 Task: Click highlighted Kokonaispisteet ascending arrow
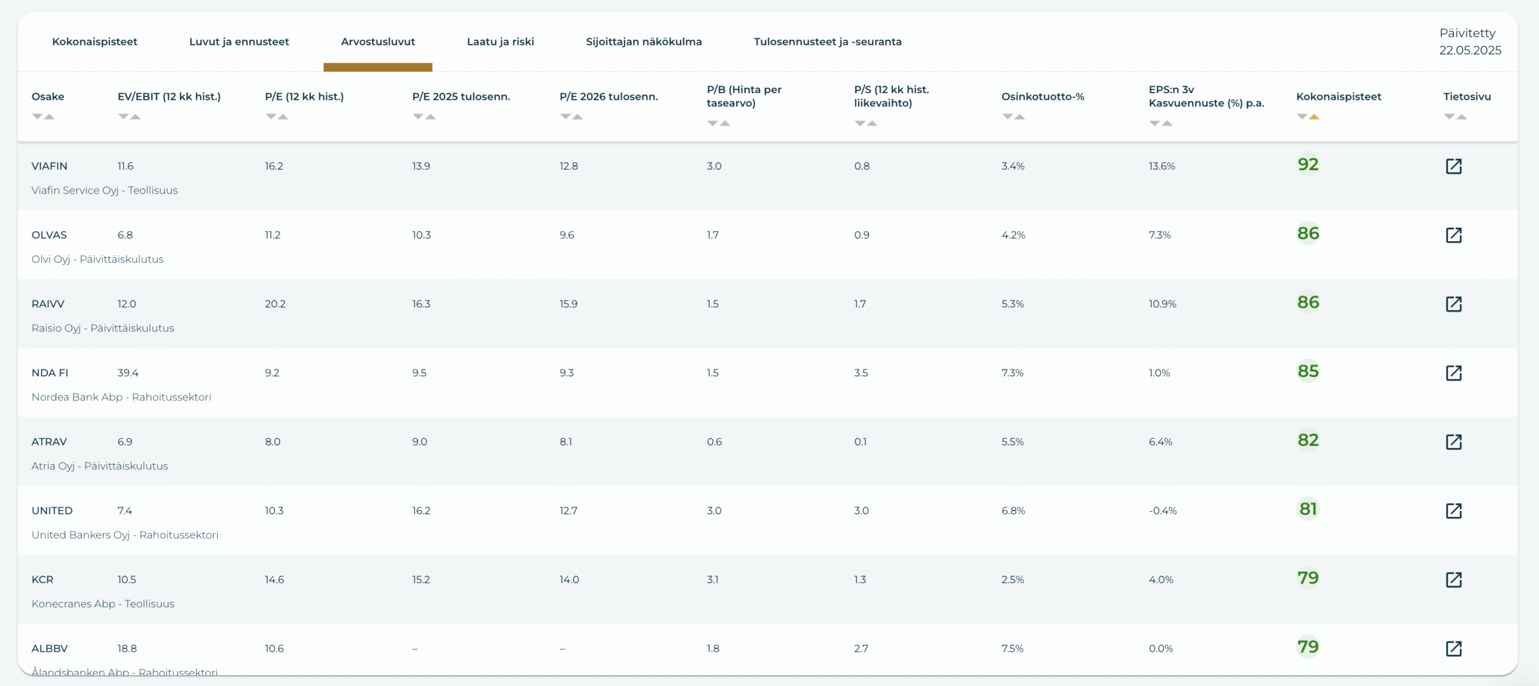point(1314,117)
